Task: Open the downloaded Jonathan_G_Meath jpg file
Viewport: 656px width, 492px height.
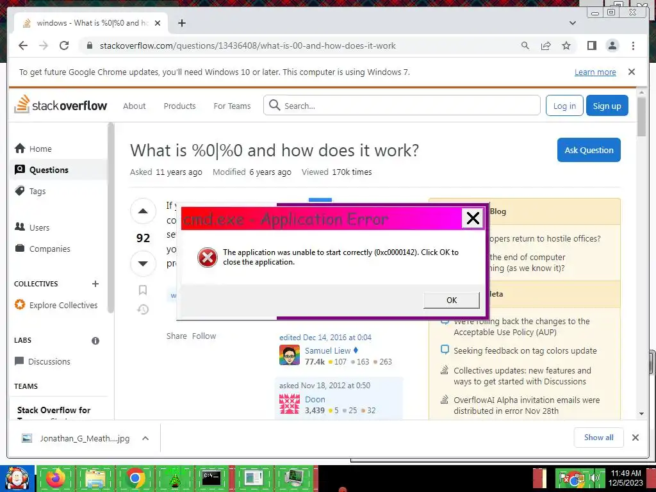Action: (76, 438)
